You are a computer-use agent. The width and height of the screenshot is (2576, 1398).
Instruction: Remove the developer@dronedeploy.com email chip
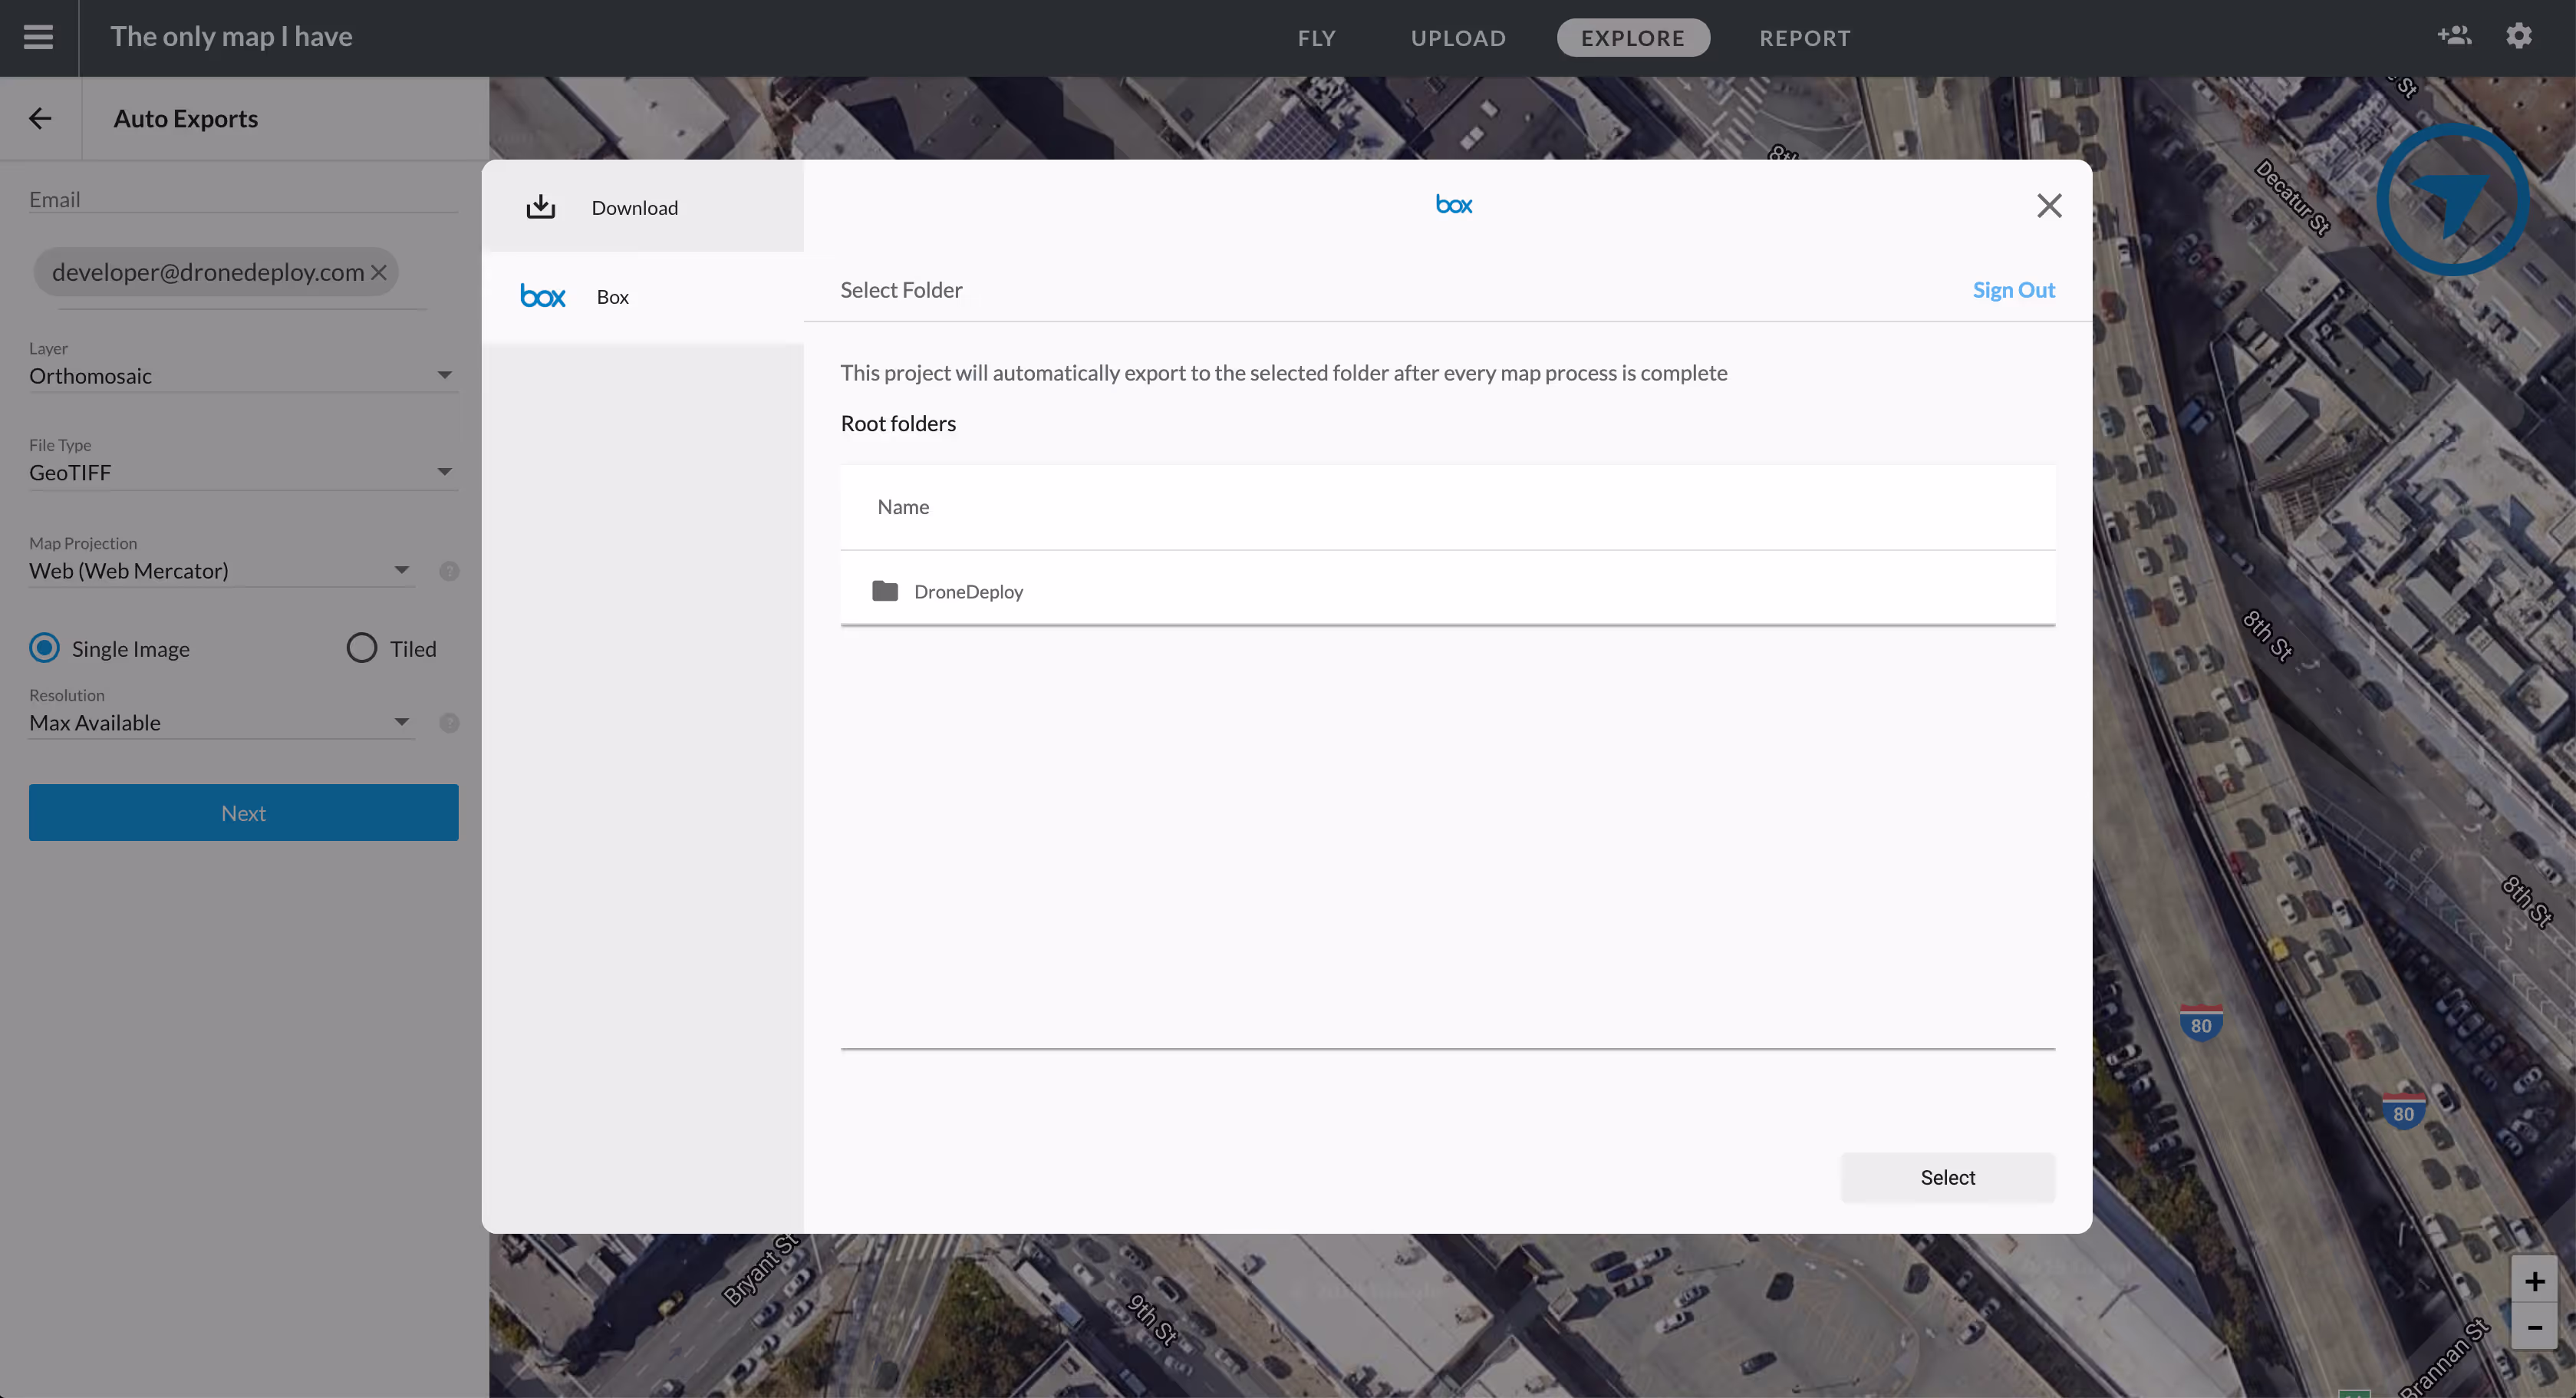[x=379, y=272]
